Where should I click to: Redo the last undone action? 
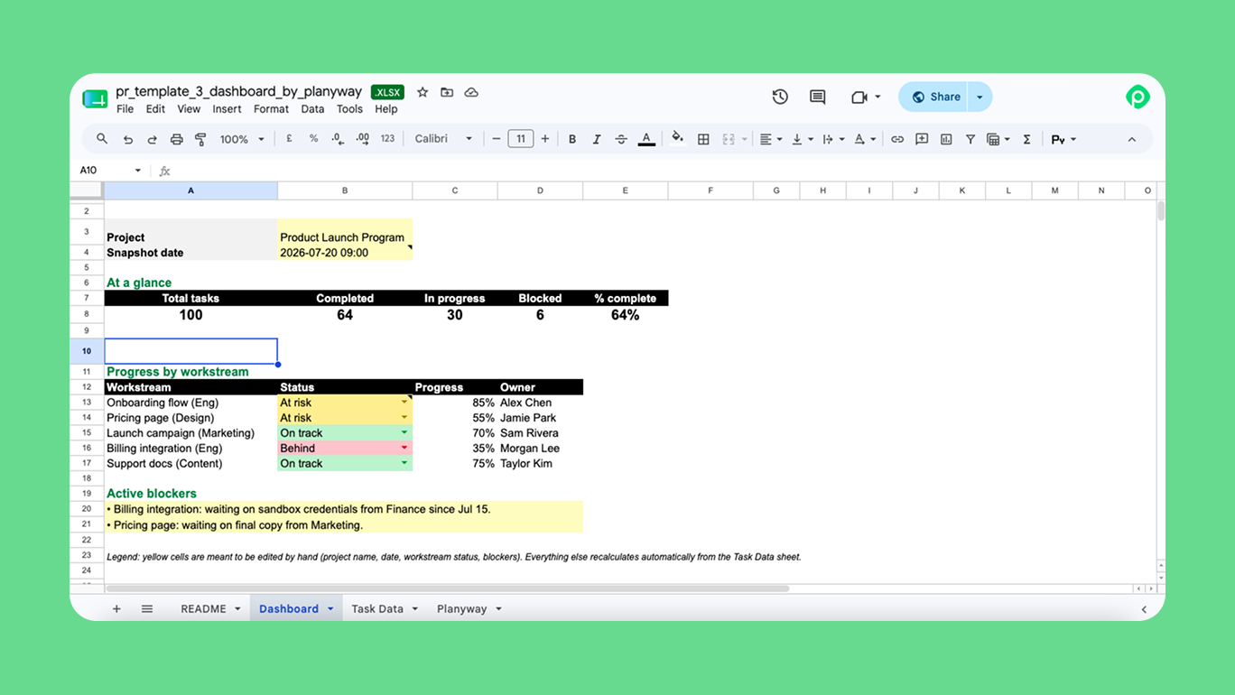click(x=152, y=139)
